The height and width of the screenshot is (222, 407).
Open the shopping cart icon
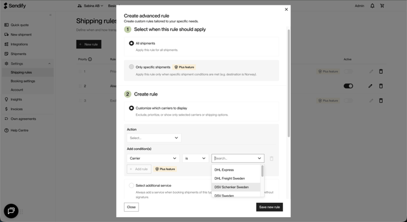click(382, 5)
